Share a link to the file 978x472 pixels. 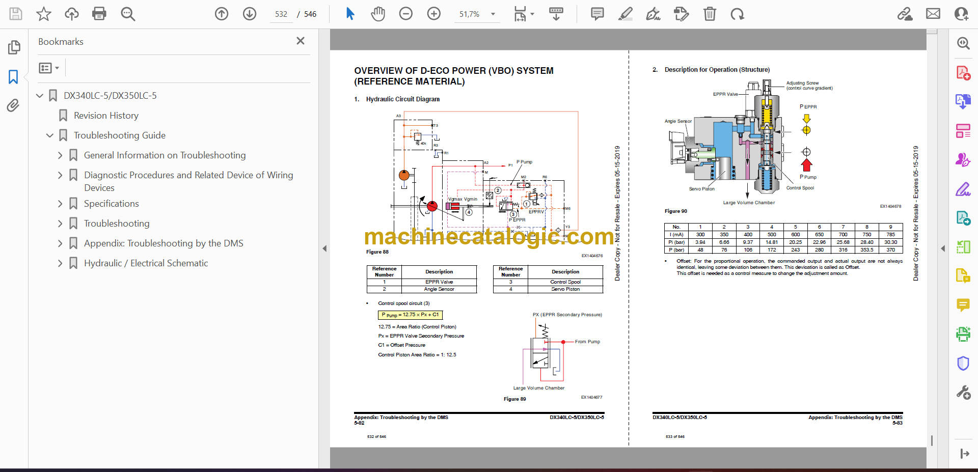(x=905, y=14)
